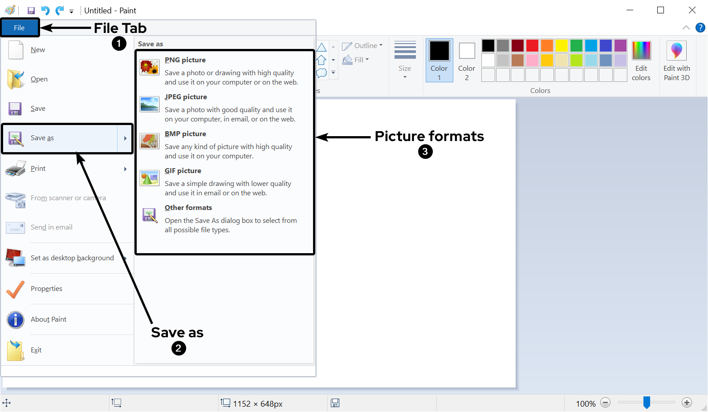Click the saved file size disk icon
This screenshot has height=412, width=708.
point(335,403)
